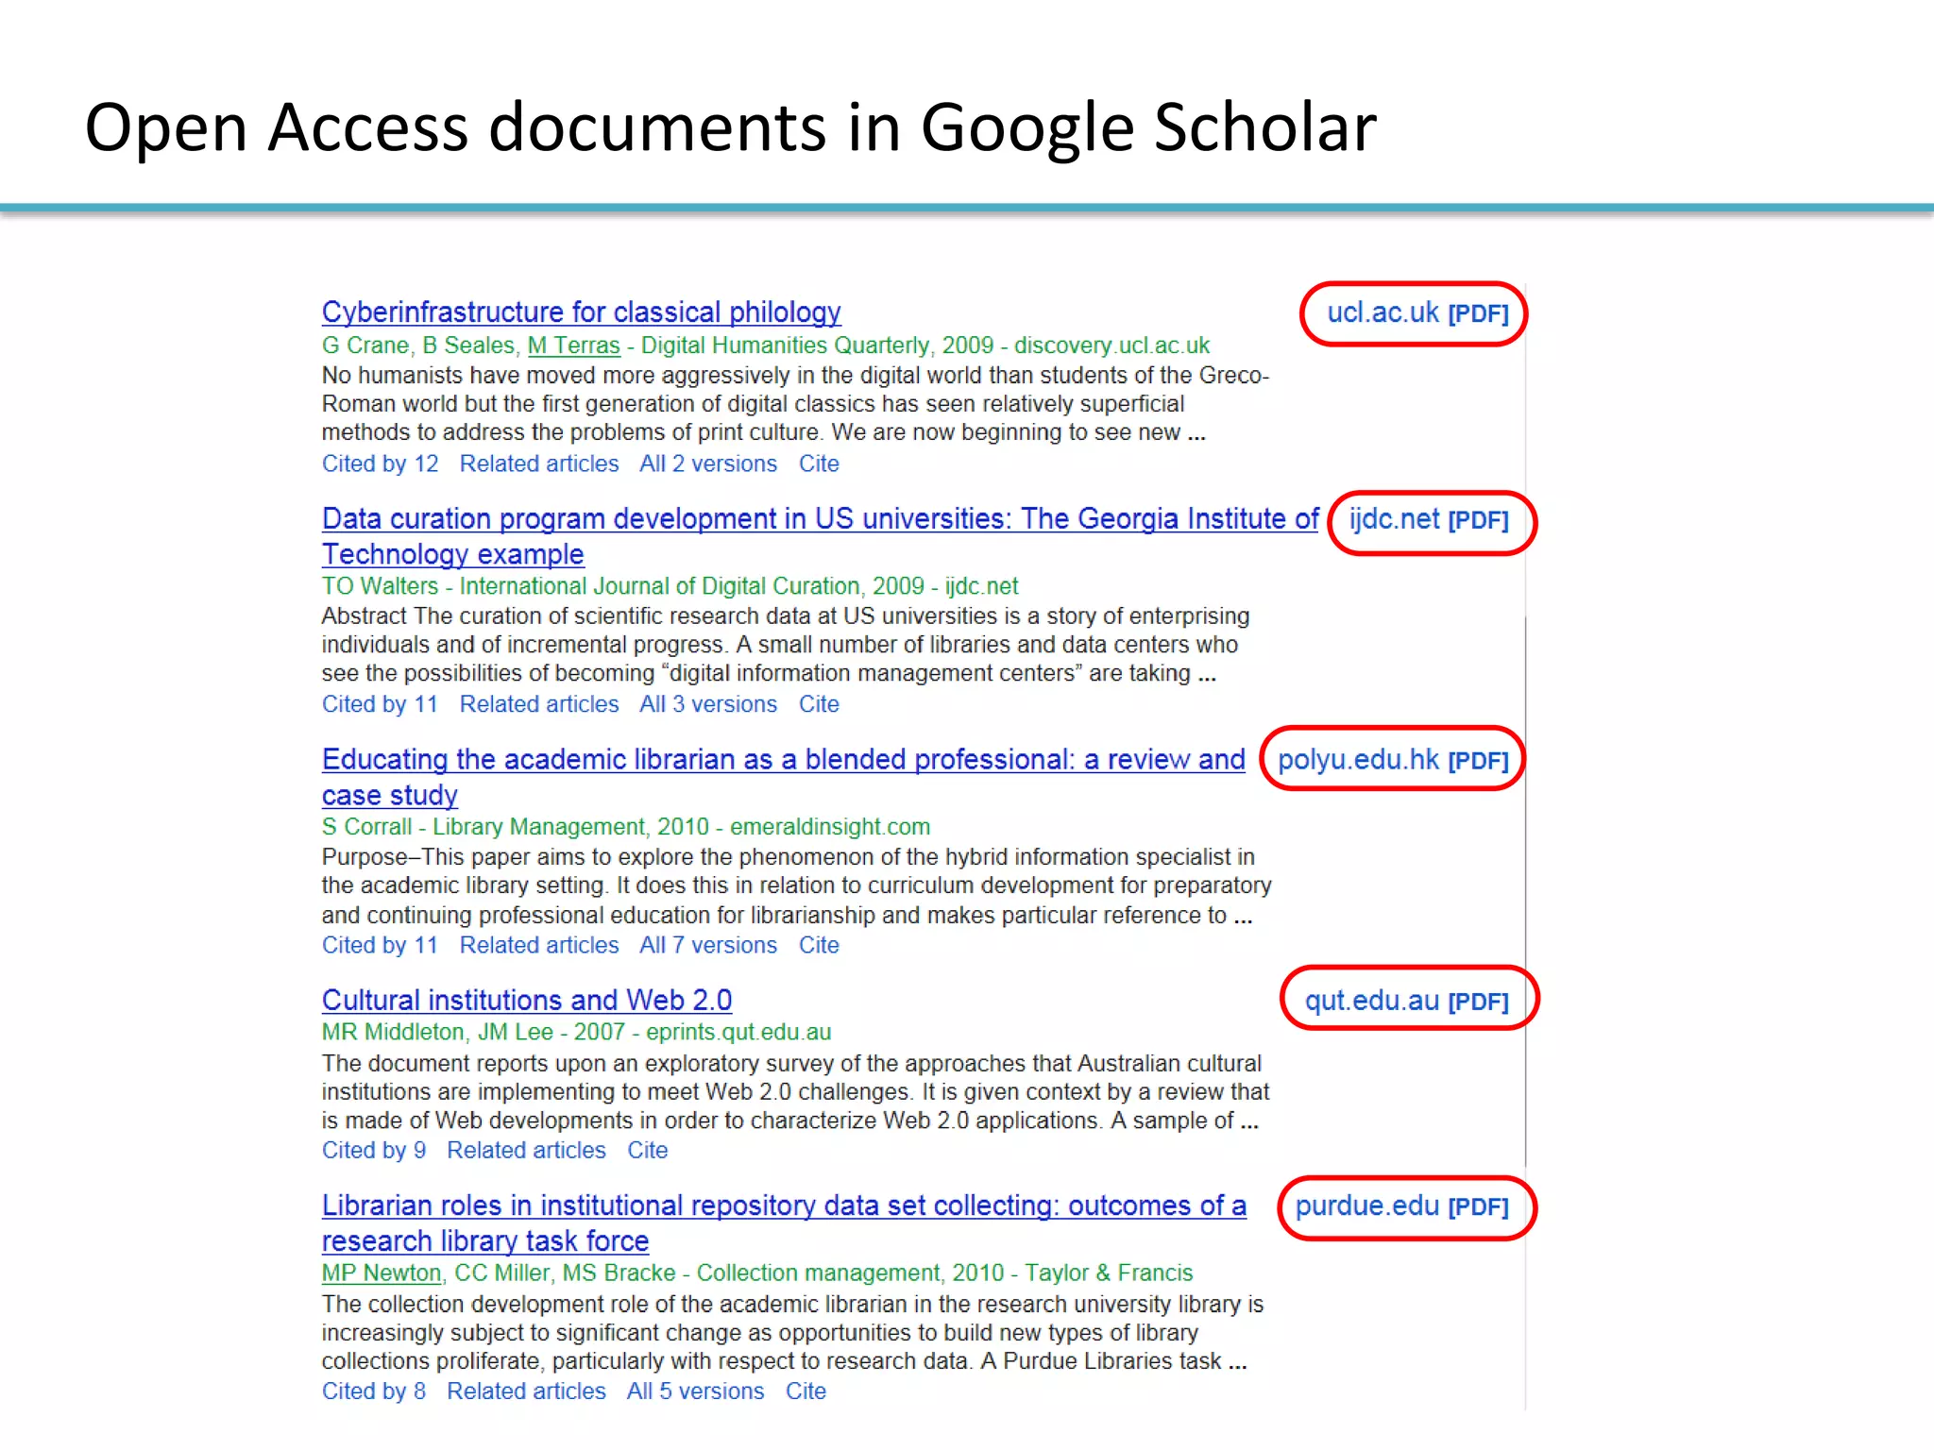Show 'All 2 versions' link
1934x1450 pixels.
click(x=708, y=464)
